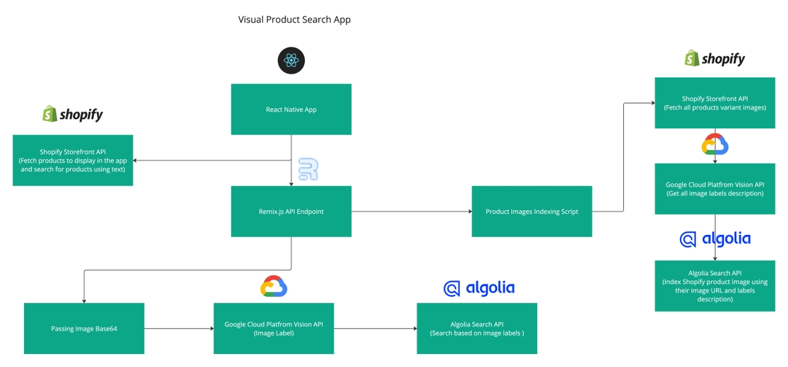Select Shopify box Fetch all products variant images
Viewport: 788px width, 367px height.
[x=715, y=103]
